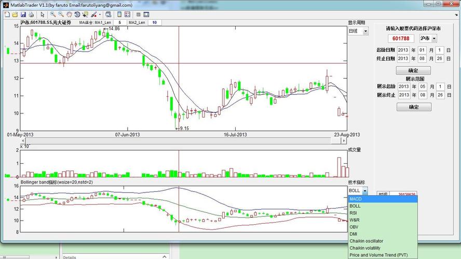Click 确定 button under 展示范围
Image resolution: width=461 pixels, height=259 pixels.
click(x=413, y=107)
